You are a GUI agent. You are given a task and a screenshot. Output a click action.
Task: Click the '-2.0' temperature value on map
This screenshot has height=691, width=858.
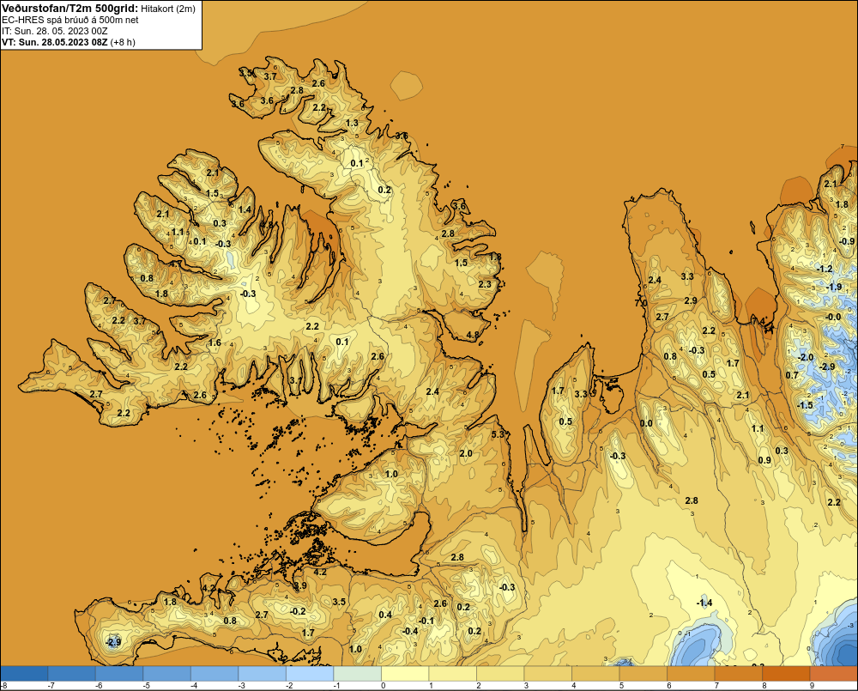tap(806, 357)
